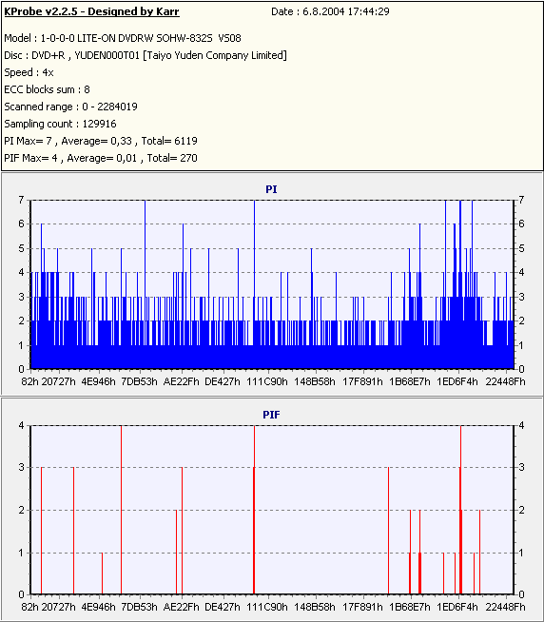Select the Speed : 4x line
Image resolution: width=544 pixels, height=622 pixels.
(x=29, y=72)
